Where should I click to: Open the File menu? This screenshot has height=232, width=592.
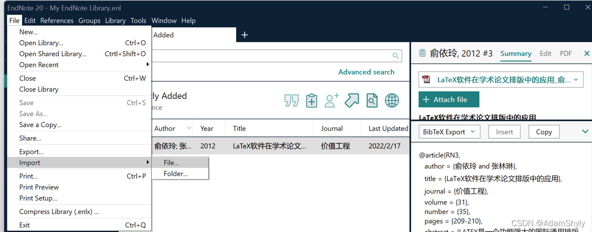tap(14, 21)
